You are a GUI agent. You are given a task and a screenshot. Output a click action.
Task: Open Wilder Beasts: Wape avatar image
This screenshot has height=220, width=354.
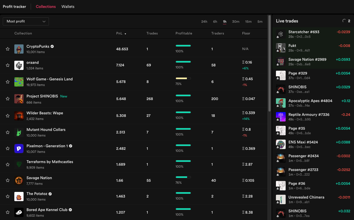coord(19,116)
